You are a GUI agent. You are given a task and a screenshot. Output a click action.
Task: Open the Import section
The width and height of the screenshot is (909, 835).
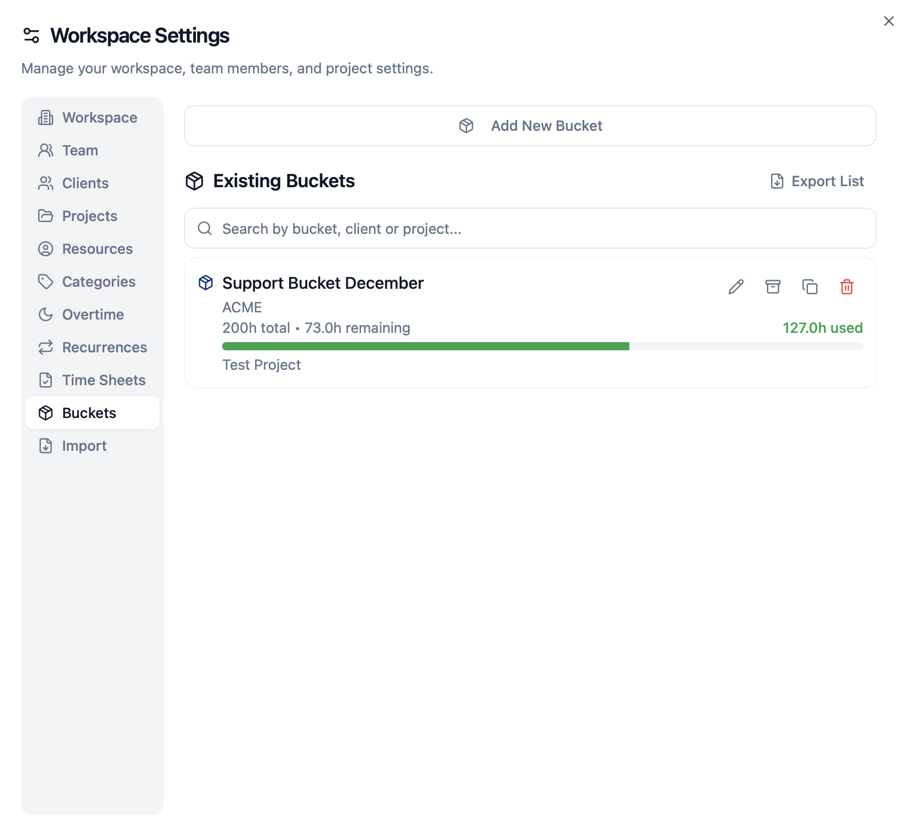tap(92, 446)
